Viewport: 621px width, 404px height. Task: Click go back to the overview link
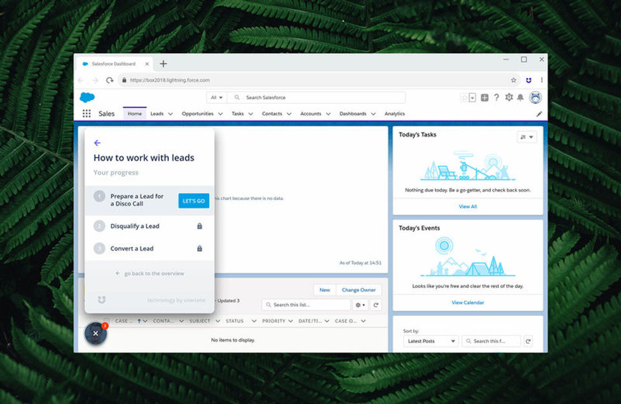(150, 274)
